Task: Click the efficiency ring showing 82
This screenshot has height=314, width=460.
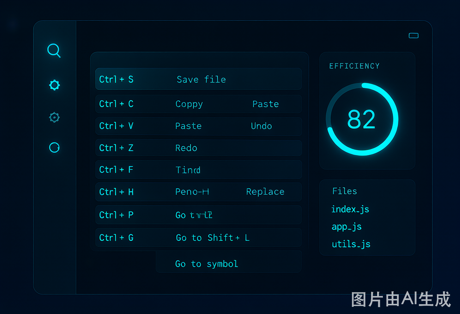Action: (362, 119)
